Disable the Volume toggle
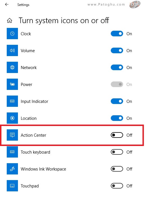This screenshot has height=197, width=145. point(117,50)
